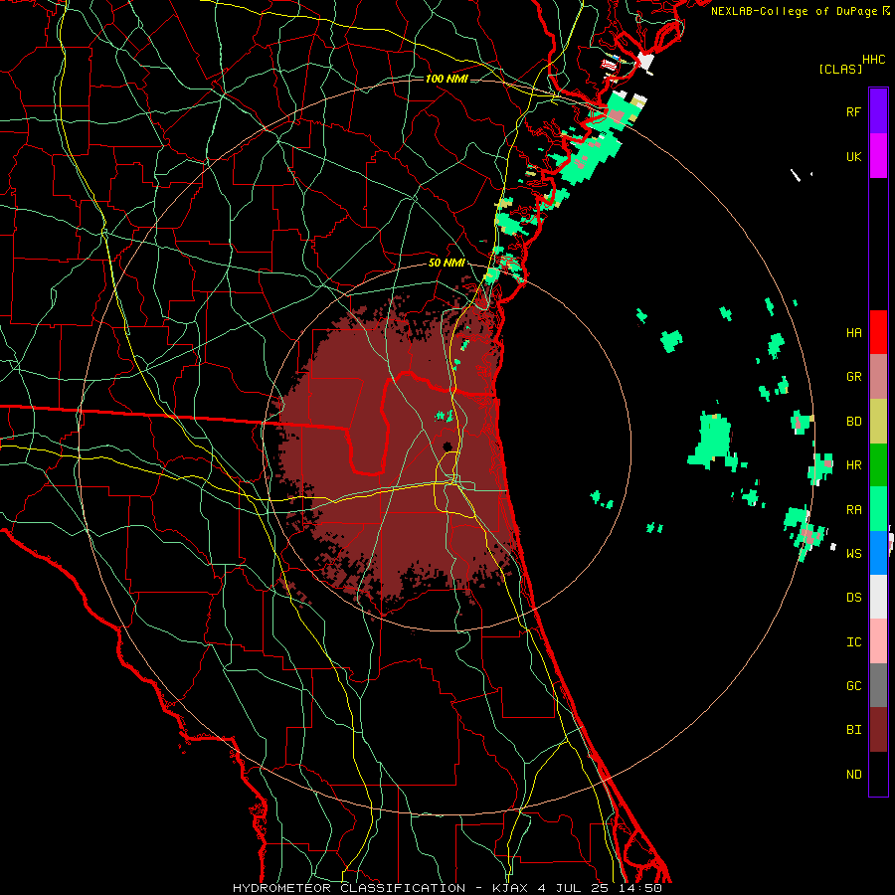
Task: Click the 'ND' legend label
Action: click(854, 775)
